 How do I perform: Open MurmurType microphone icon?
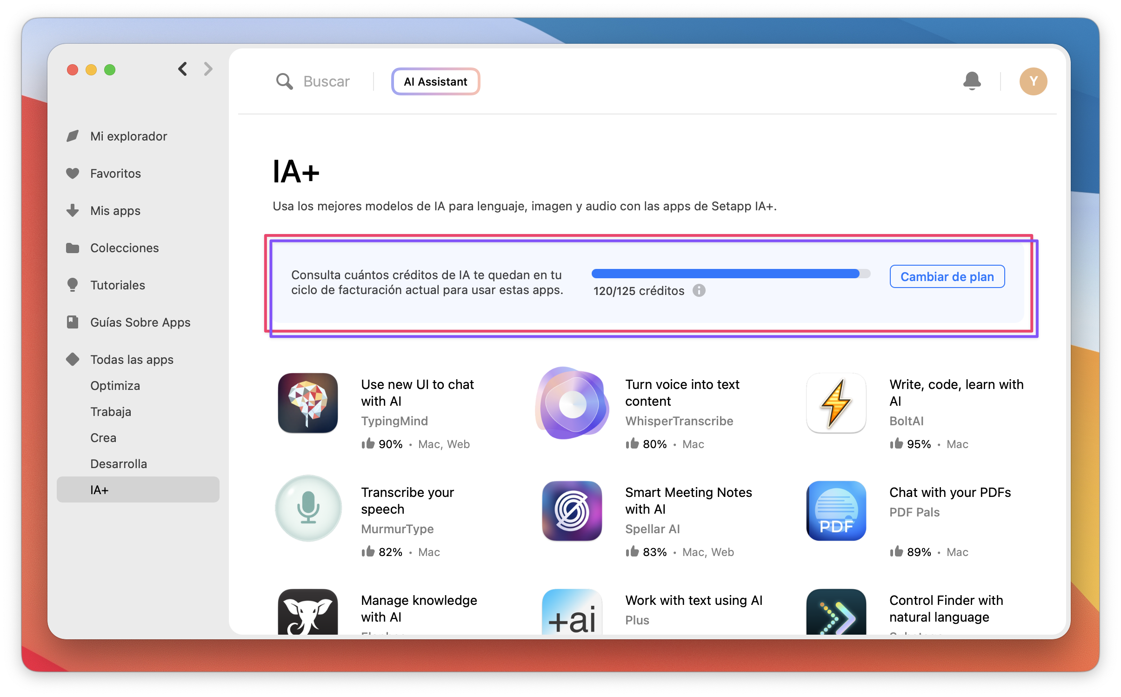click(x=308, y=508)
